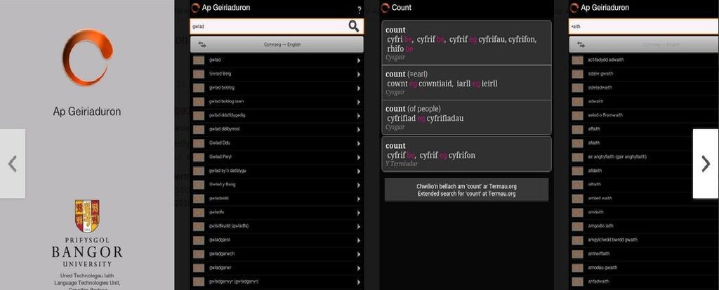Open the count (=earl) entry
Image resolution: width=719 pixels, height=290 pixels.
pyautogui.click(x=466, y=83)
